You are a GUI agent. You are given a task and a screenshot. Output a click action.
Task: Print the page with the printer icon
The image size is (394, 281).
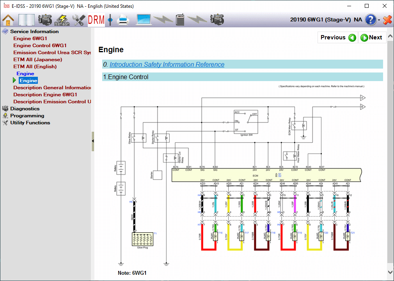[122, 19]
